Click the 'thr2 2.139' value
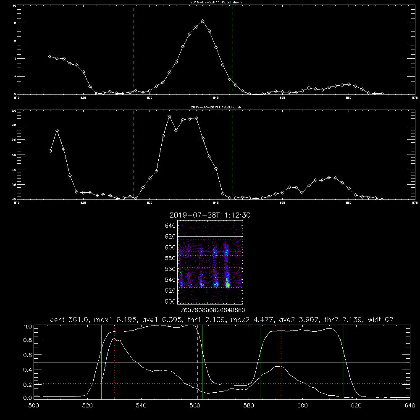This screenshot has width=420, height=420. pyautogui.click(x=344, y=320)
